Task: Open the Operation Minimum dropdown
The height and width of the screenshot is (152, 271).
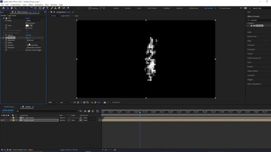Action: pyautogui.click(x=34, y=40)
